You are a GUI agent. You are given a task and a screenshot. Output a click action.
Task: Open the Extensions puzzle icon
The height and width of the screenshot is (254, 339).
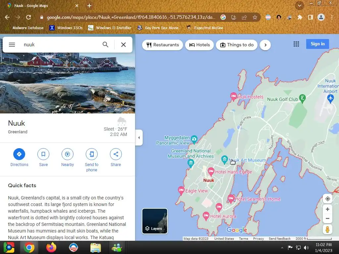point(300,17)
